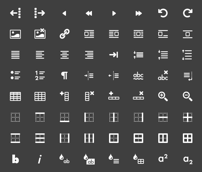The image size is (202, 172).
Task: Select the insert hyperlink chain icon
Action: click(x=65, y=34)
